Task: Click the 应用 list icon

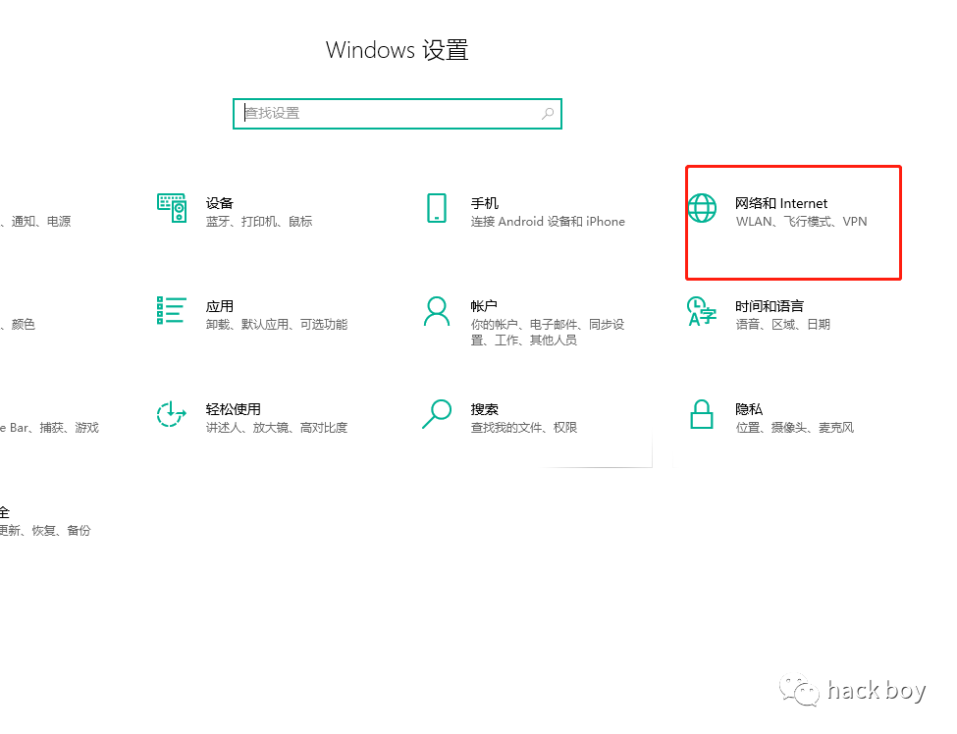Action: (x=172, y=310)
